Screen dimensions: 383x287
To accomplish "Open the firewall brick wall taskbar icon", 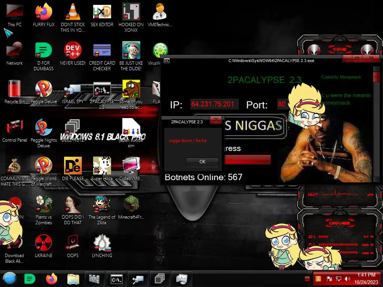I will tap(95, 279).
